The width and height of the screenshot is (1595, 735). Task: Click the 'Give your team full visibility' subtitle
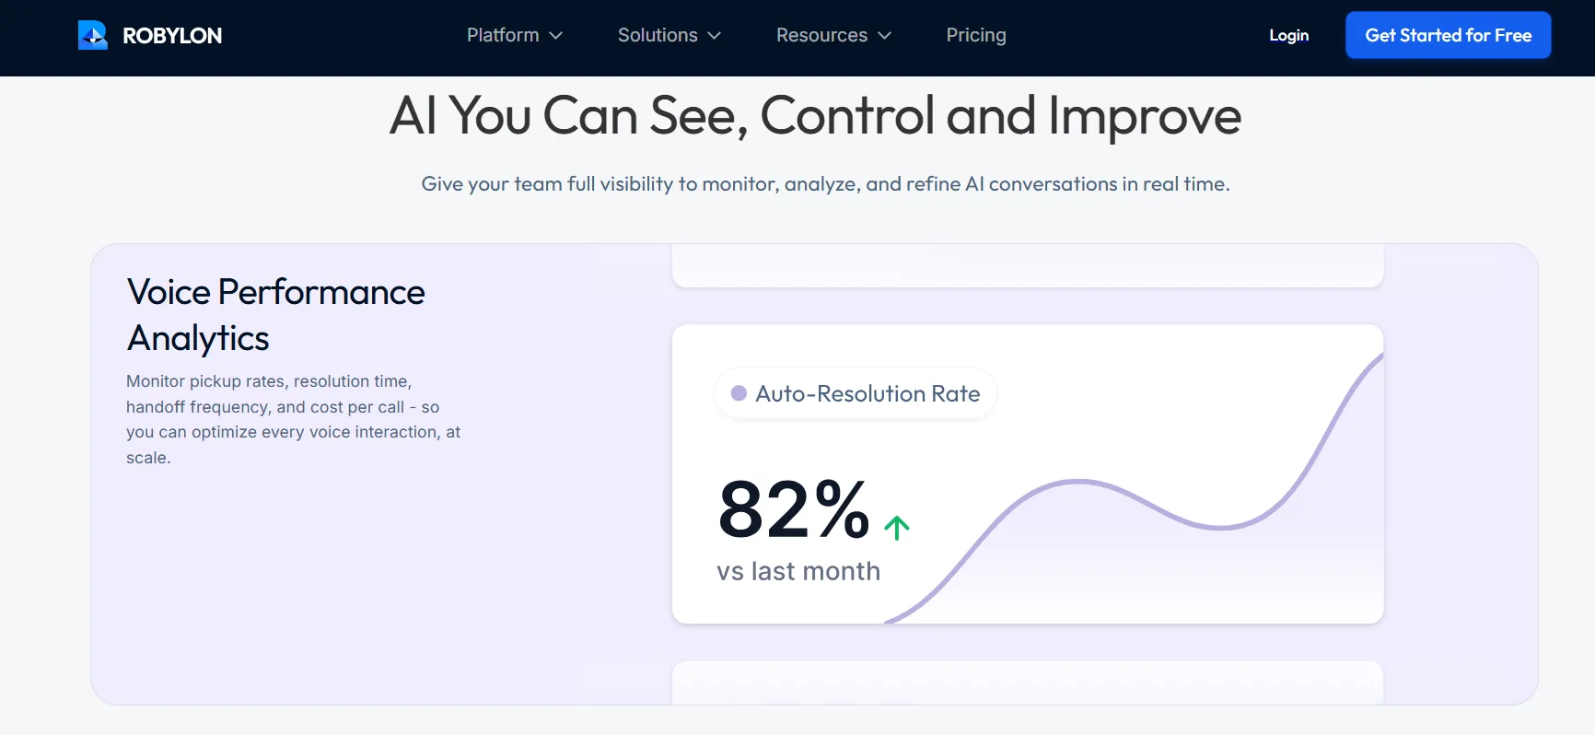[825, 184]
